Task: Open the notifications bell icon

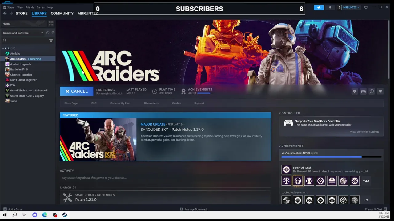Action: pos(330,7)
